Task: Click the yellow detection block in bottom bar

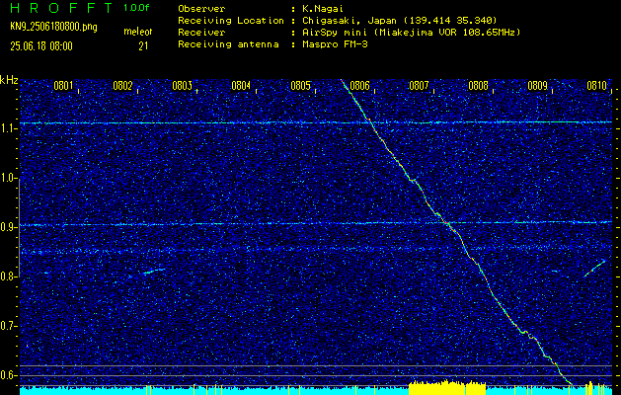Action: (447, 388)
